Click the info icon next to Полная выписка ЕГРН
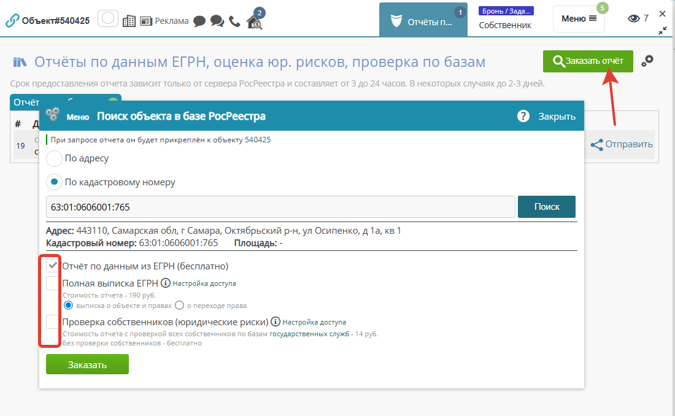 coord(166,283)
